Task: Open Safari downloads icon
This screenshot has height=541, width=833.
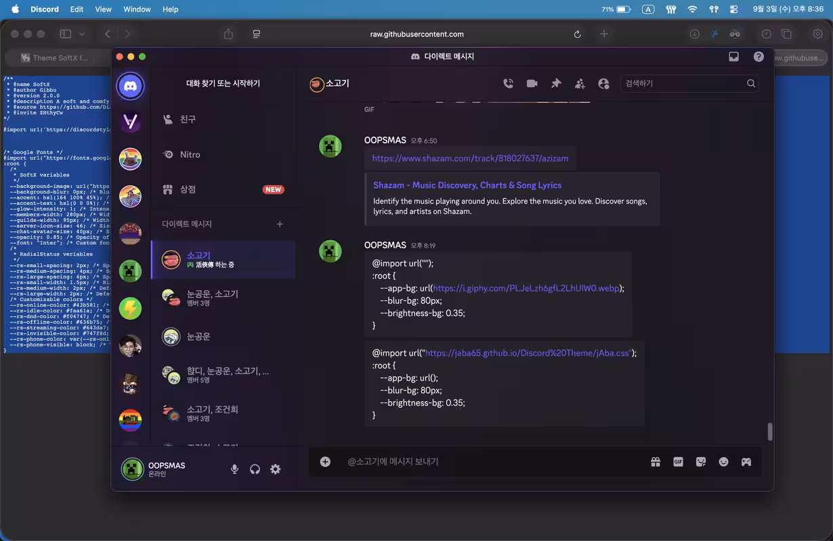Action: click(x=694, y=34)
